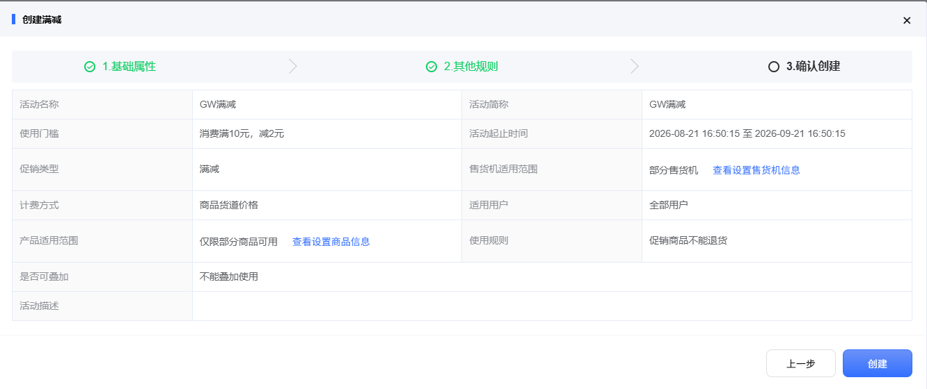This screenshot has width=927, height=389.
Task: Click the chevron arrow after 1.基础属性
Action: click(x=293, y=67)
